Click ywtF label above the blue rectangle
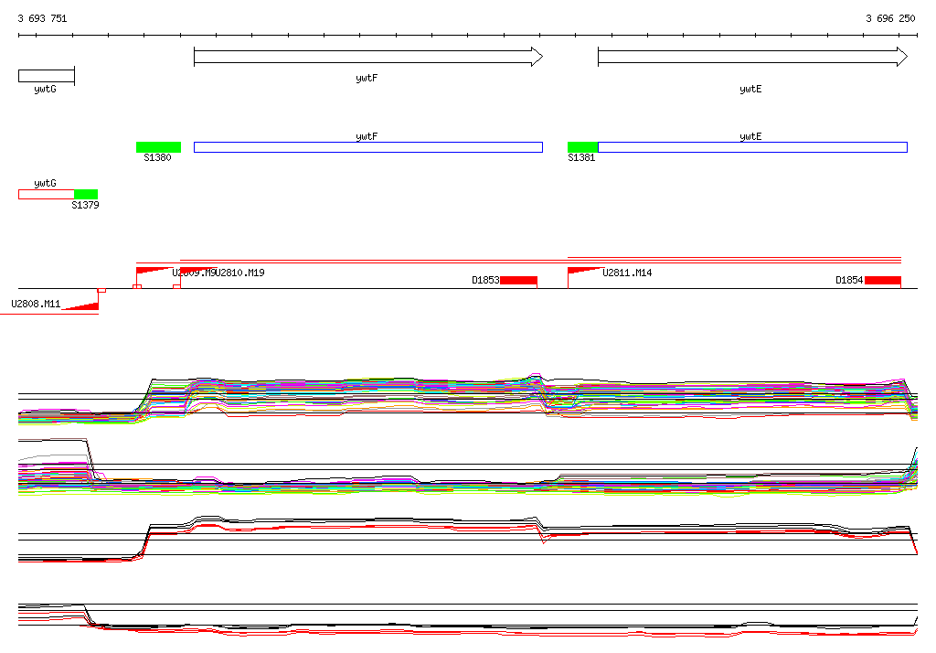The height and width of the screenshot is (653, 936). [367, 136]
